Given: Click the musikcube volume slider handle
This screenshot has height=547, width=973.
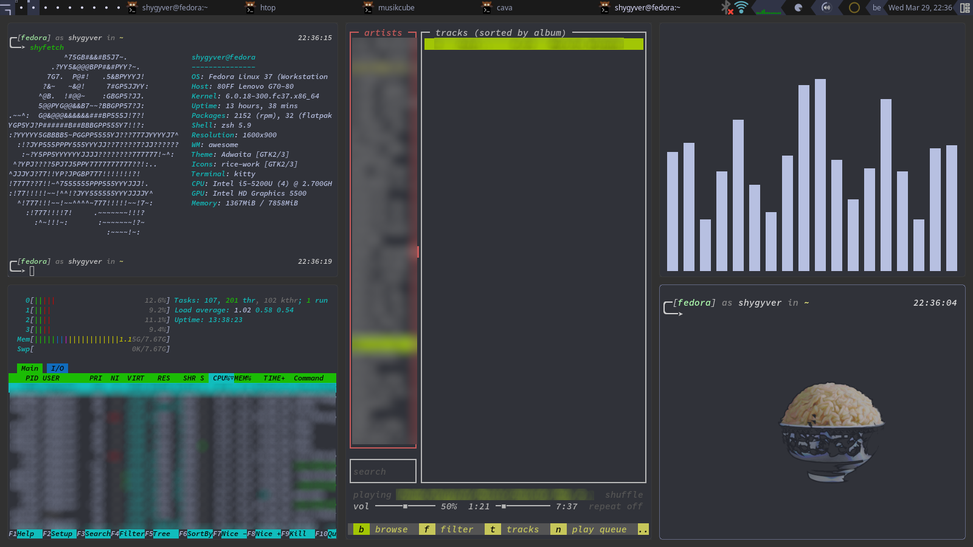Looking at the screenshot, I should (x=405, y=506).
